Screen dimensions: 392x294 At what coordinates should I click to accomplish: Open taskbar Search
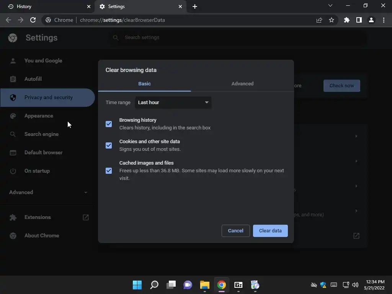(x=154, y=285)
